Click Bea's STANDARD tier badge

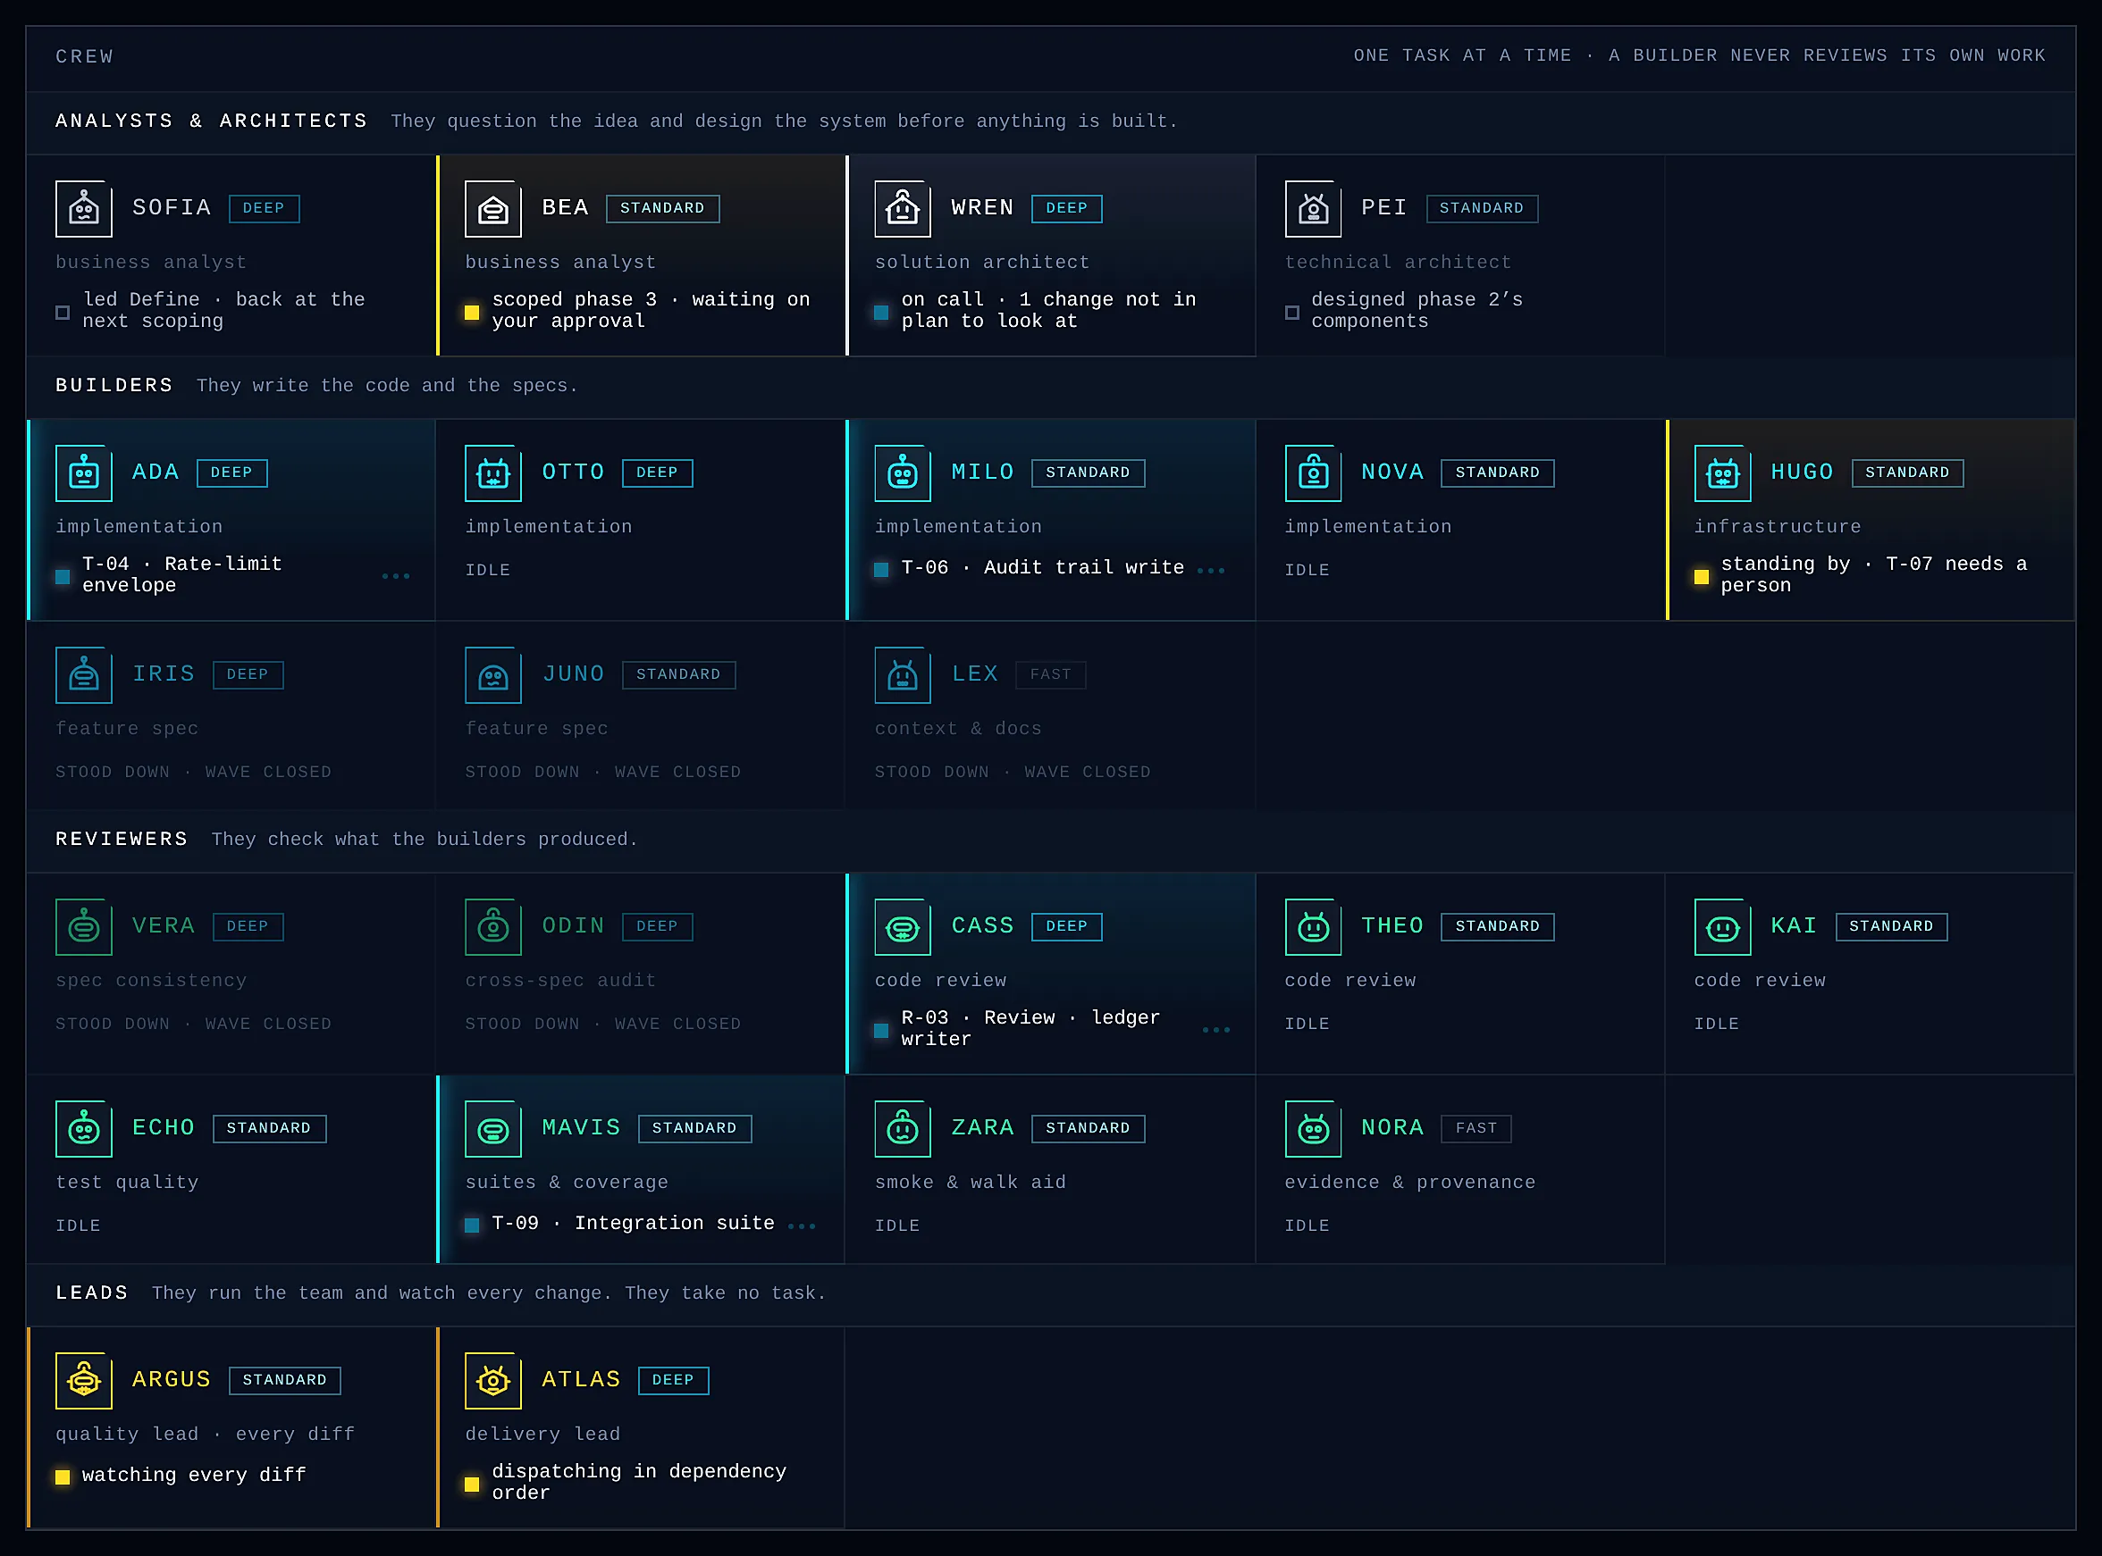662,208
